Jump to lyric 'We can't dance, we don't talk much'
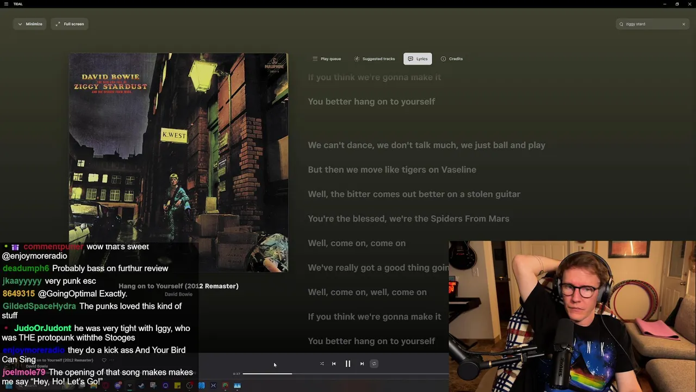696x392 pixels. coord(426,145)
